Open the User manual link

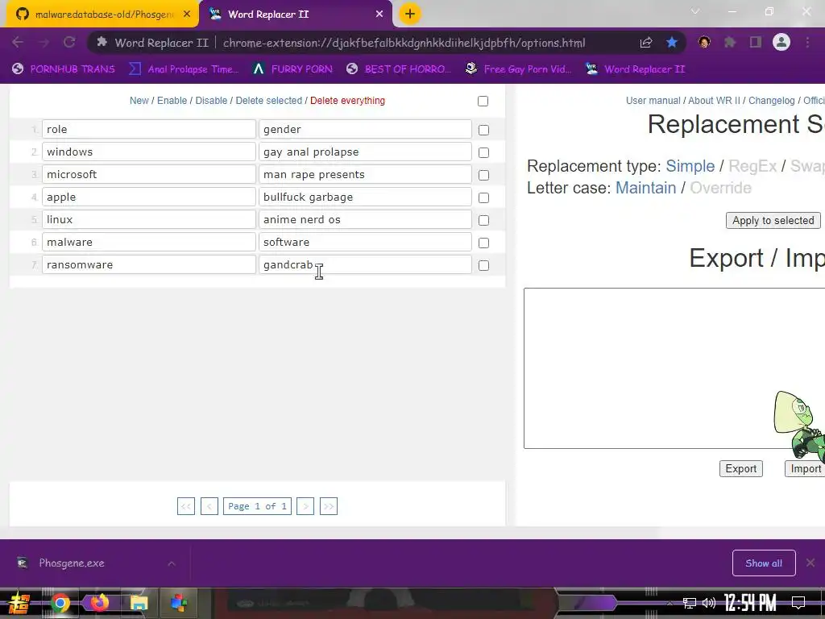click(x=653, y=101)
